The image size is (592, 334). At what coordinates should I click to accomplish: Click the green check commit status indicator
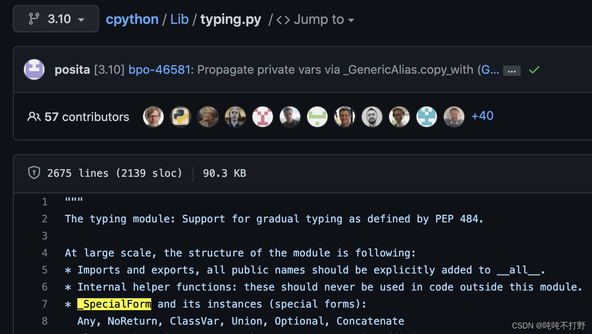(x=534, y=69)
